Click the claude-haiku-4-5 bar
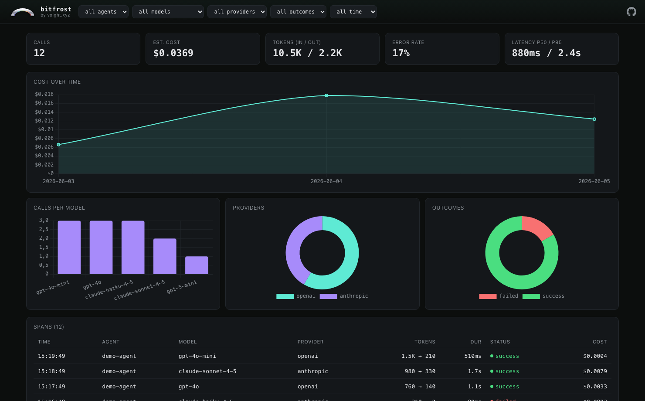 pos(133,248)
